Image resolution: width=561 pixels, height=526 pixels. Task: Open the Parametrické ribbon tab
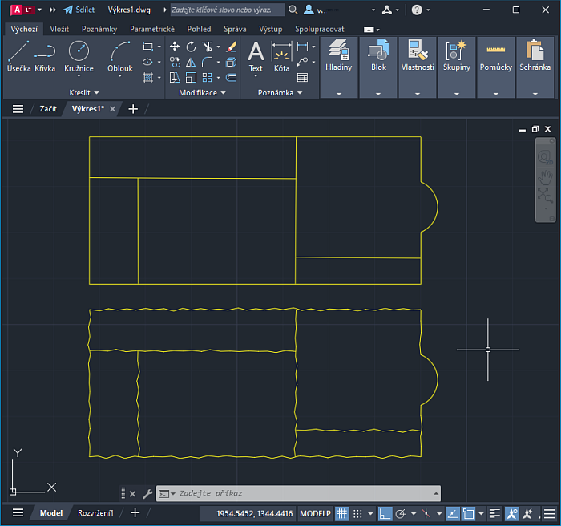[x=152, y=30]
